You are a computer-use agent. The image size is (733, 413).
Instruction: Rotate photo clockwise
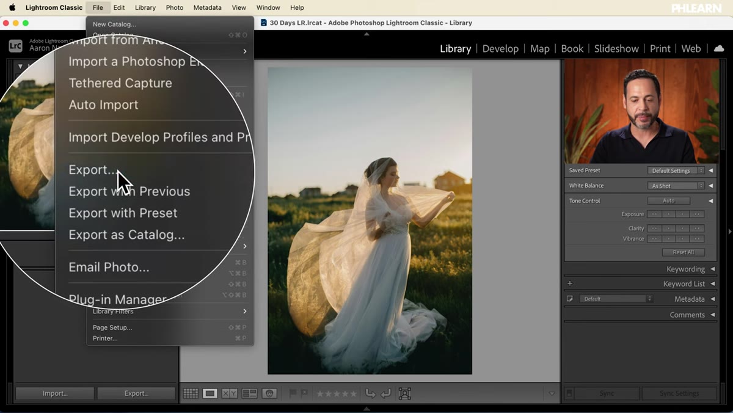tap(385, 393)
